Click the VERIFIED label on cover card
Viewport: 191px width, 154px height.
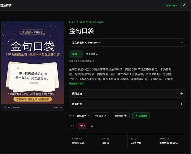click(x=58, y=107)
